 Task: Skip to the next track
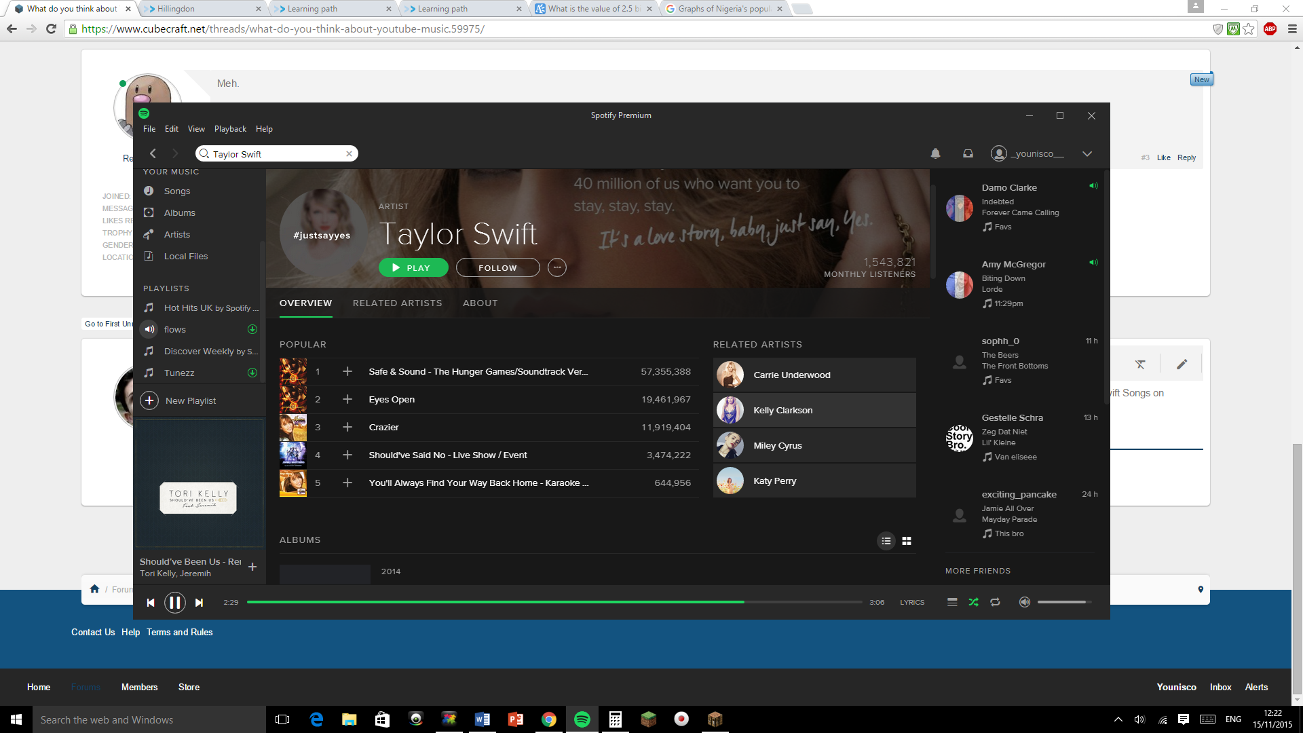199,603
